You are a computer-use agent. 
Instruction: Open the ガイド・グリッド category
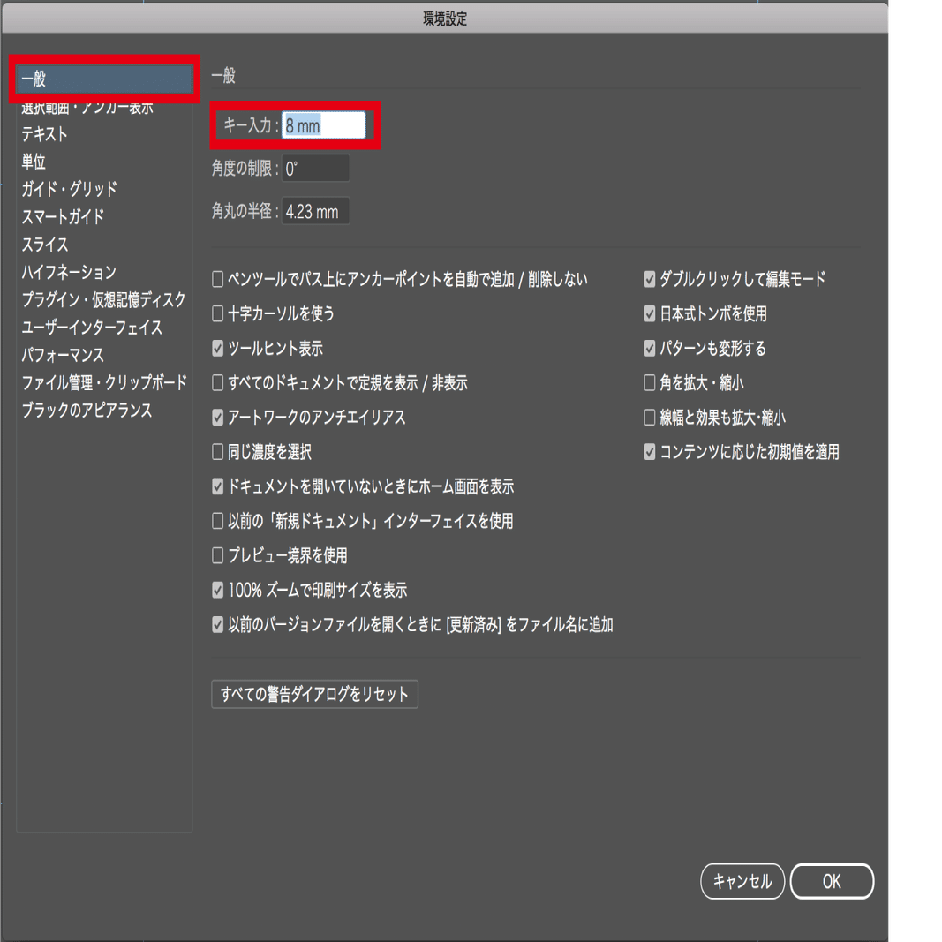(x=69, y=189)
